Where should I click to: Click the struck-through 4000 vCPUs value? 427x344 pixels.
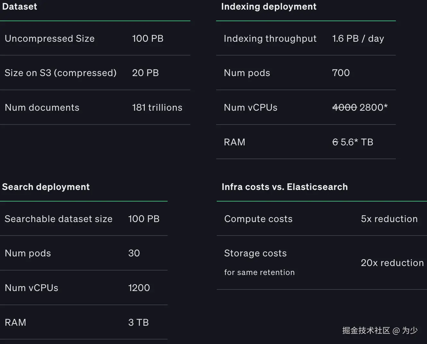[344, 107]
